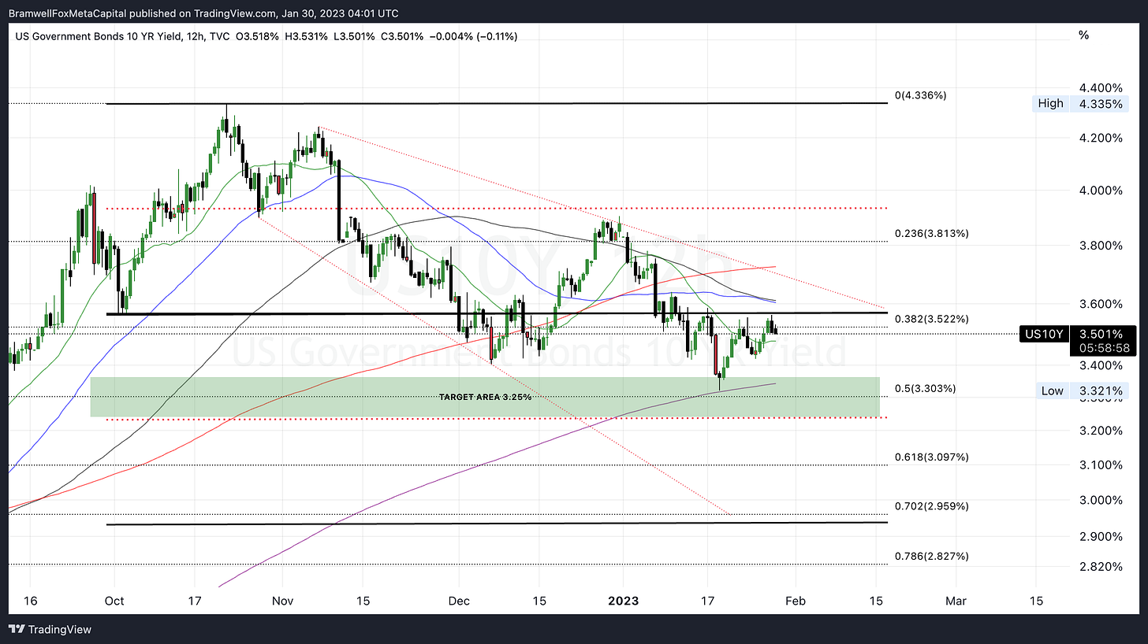Click the 0.618(3.097%) Fibonacci label
This screenshot has height=644, width=1148.
click(931, 457)
